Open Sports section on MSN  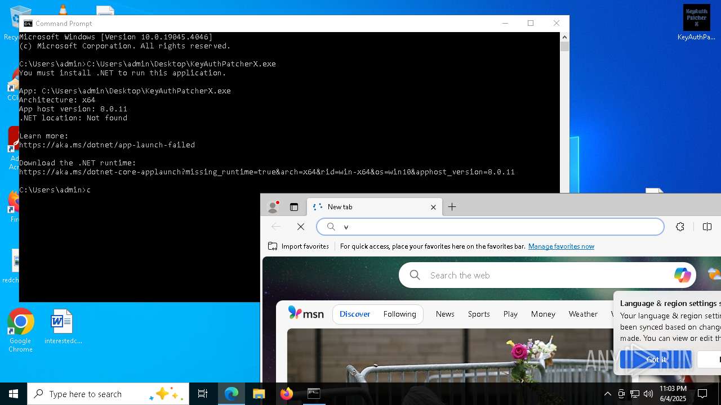point(479,314)
